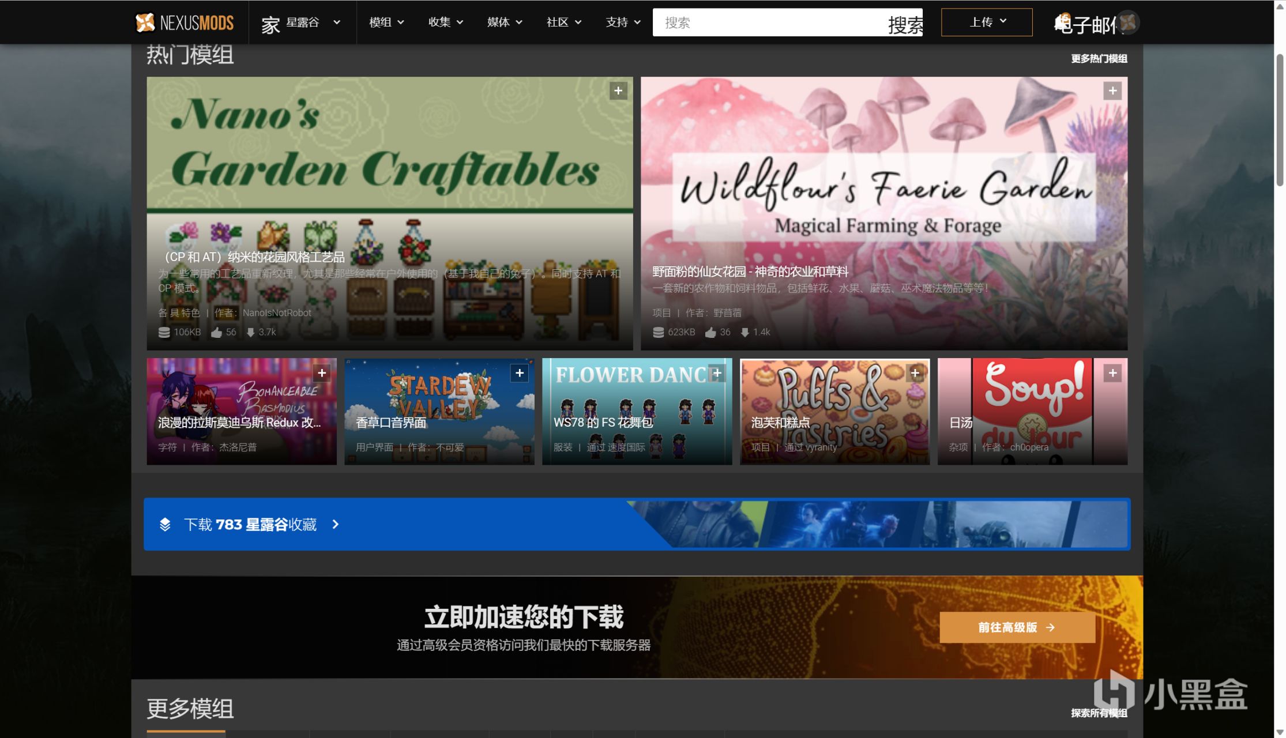Open 泡芙和糕点 mod card
This screenshot has width=1286, height=738.
[x=835, y=412]
